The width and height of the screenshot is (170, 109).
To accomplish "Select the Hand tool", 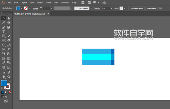I will point(4,77).
